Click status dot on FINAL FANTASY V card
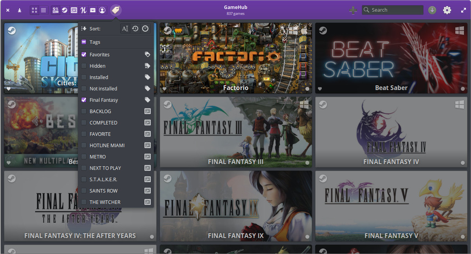 463,237
